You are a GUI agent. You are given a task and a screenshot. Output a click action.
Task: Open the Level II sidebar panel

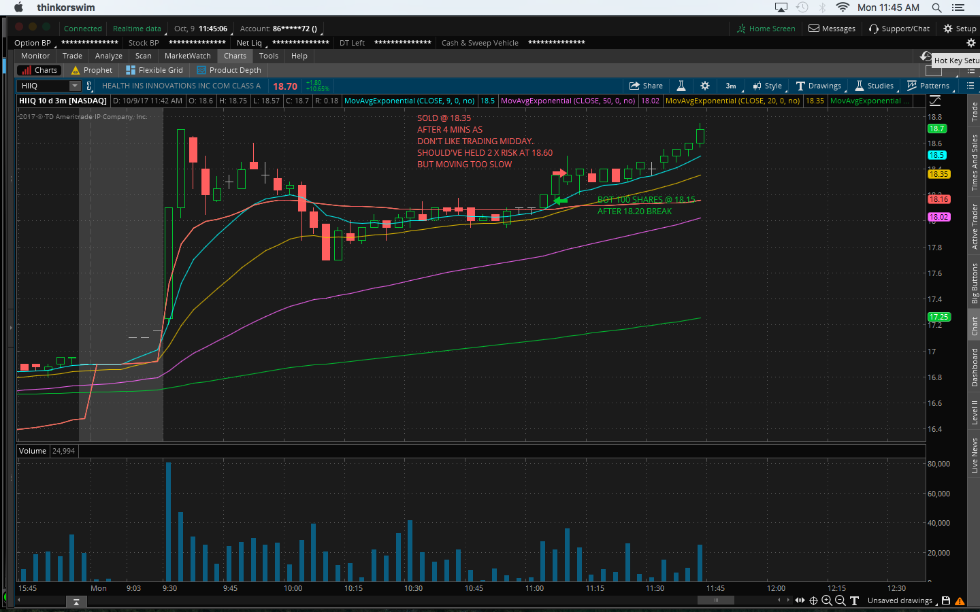coord(975,412)
